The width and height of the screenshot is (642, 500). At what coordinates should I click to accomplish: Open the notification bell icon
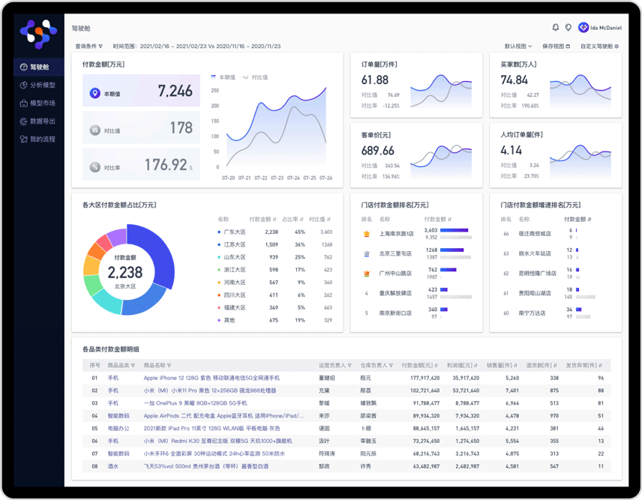point(556,28)
